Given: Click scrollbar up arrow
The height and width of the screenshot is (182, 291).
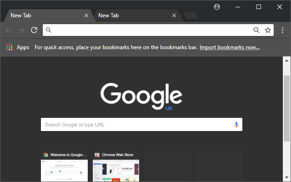Looking at the screenshot, I should click(286, 61).
